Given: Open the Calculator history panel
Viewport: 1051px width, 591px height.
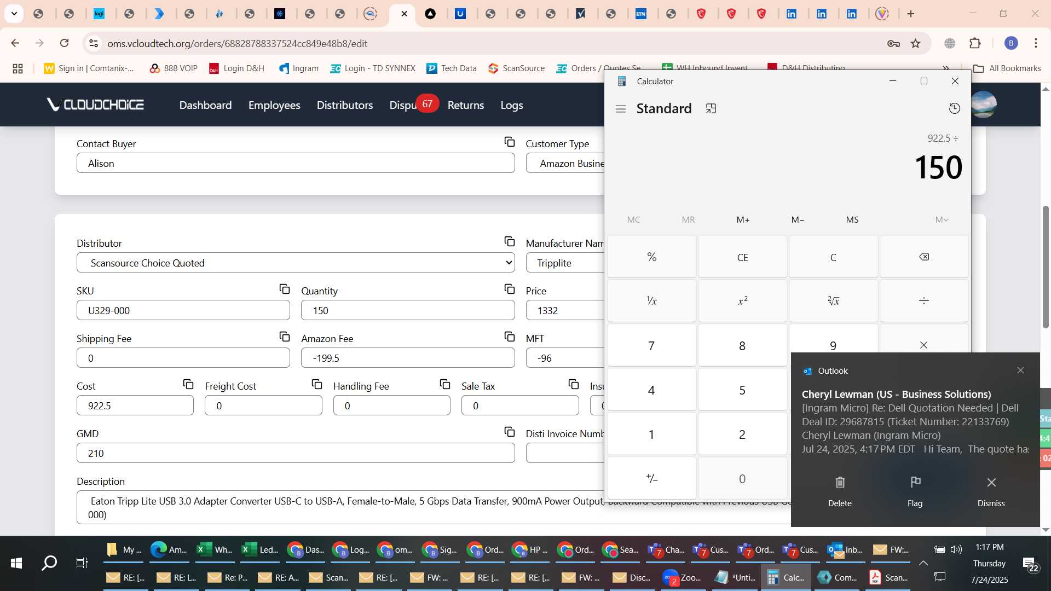Looking at the screenshot, I should point(955,108).
